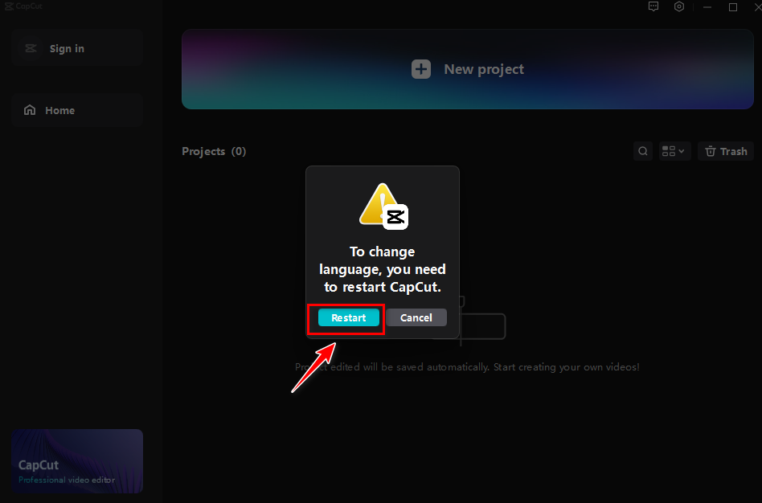Click the dialog message about restarting CapCut
Viewport: 762px width, 503px height.
(x=383, y=269)
